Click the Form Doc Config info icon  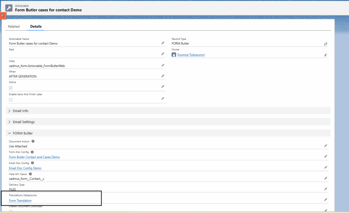(32, 152)
